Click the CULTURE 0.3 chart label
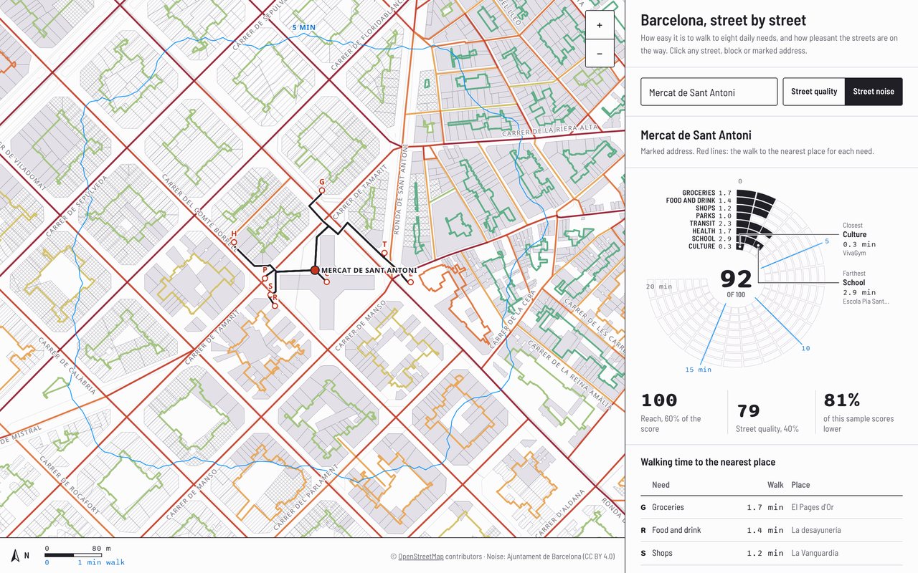Screen dimensions: 918x573 coord(710,246)
